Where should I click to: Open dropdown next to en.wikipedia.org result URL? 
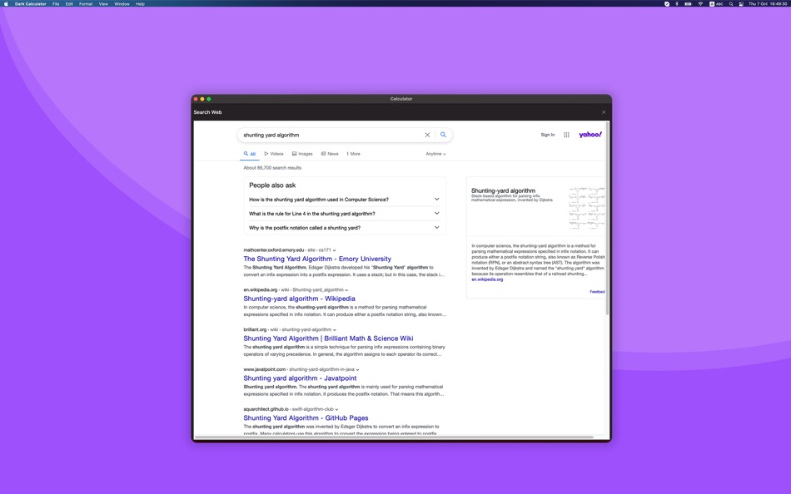point(346,290)
